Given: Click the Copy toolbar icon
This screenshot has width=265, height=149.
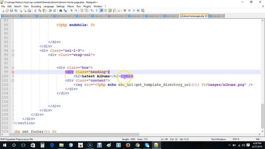Looking at the screenshot, I should 40,10.
